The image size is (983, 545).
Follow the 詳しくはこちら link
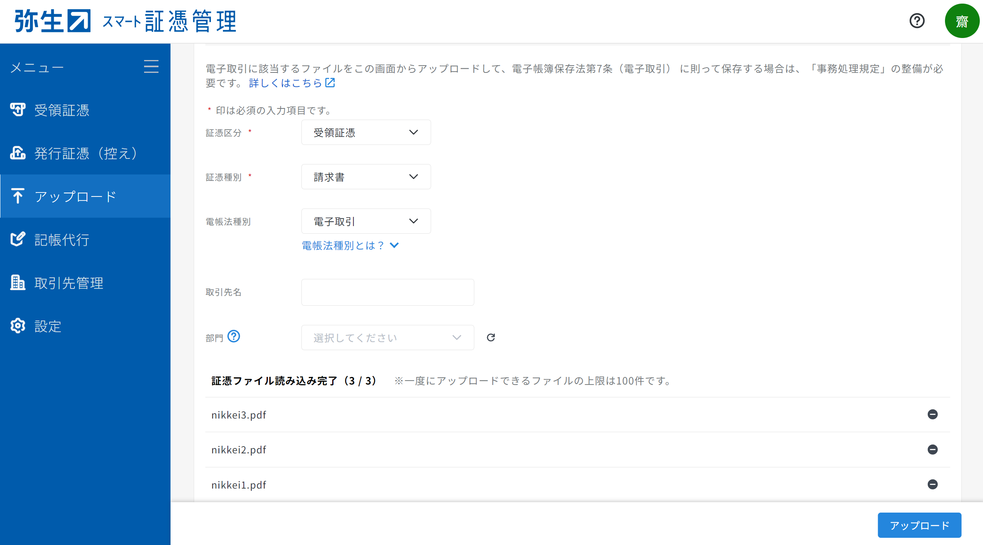285,83
